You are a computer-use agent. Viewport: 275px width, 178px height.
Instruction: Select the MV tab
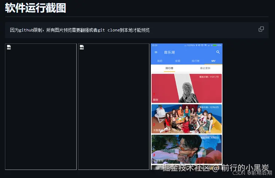click(x=214, y=61)
